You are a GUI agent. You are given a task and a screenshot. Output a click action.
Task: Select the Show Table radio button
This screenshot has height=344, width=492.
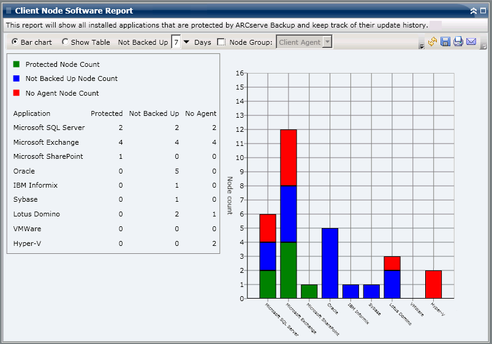click(x=65, y=42)
